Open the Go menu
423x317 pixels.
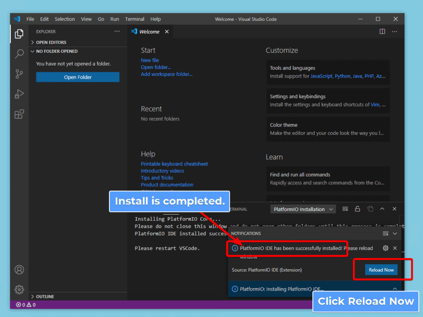(x=101, y=19)
